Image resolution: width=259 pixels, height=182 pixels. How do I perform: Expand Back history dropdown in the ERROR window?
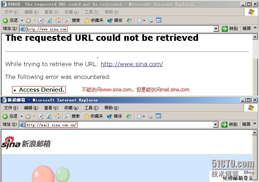[22, 21]
